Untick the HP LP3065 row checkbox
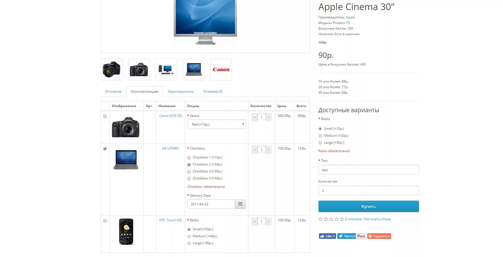The image size is (503, 257). coord(105,149)
